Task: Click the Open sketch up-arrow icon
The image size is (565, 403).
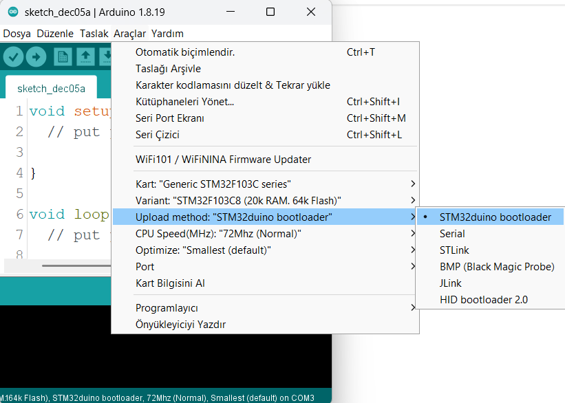Action: (x=85, y=57)
